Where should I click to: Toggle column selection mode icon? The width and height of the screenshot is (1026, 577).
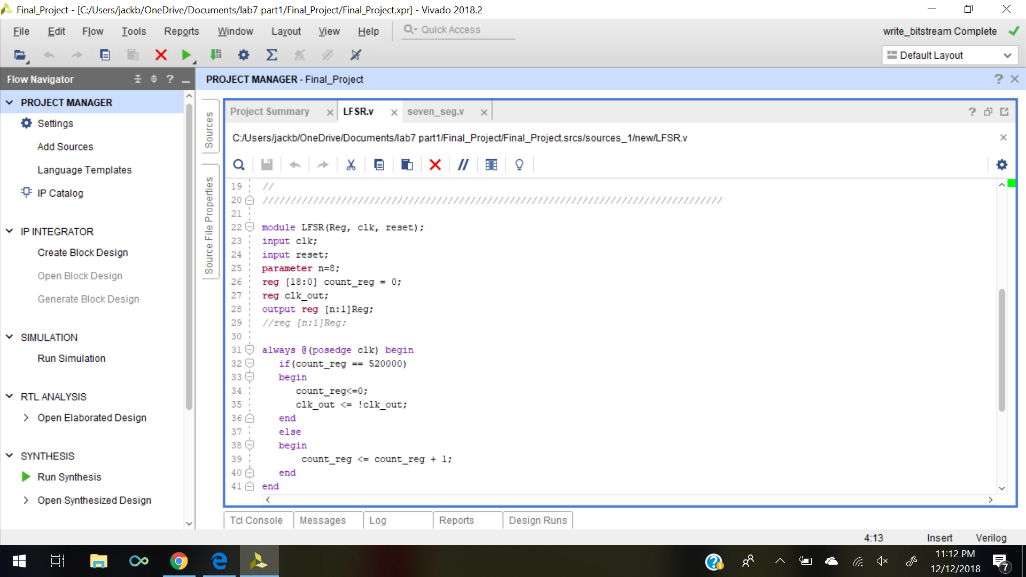tap(491, 165)
